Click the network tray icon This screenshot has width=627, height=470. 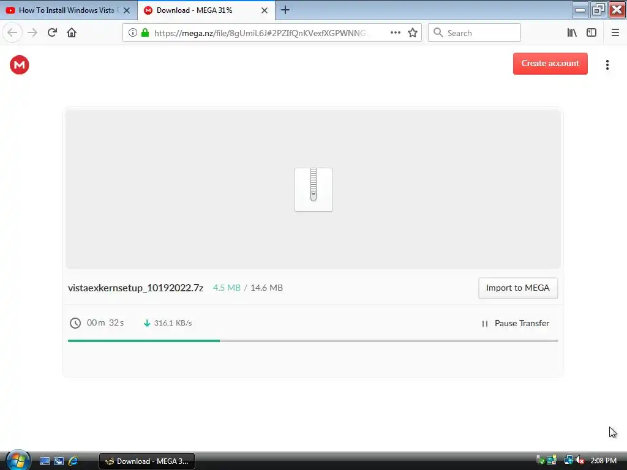[x=568, y=460]
